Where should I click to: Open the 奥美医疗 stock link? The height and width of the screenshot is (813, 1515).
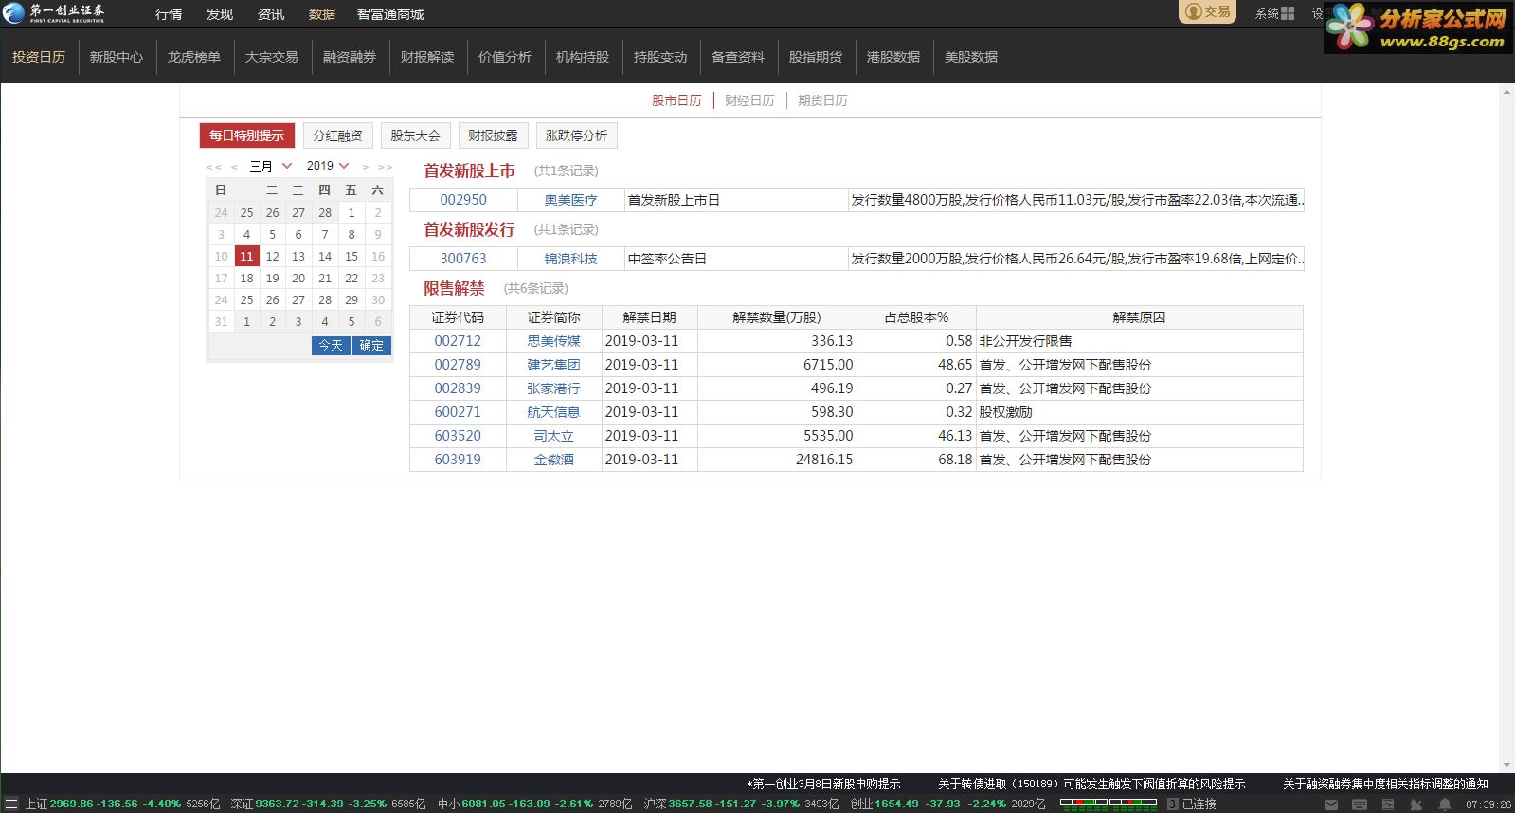point(571,200)
